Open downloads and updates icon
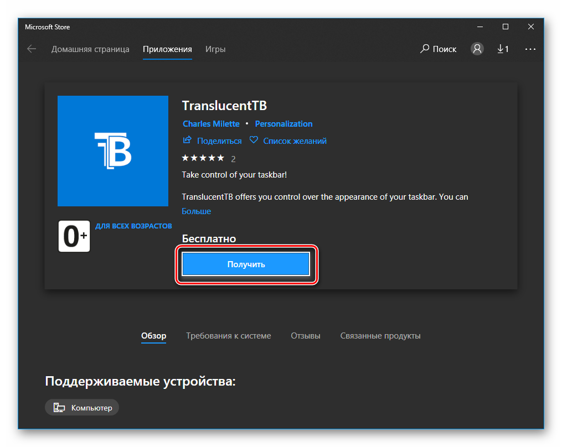The image size is (562, 447). tap(503, 49)
